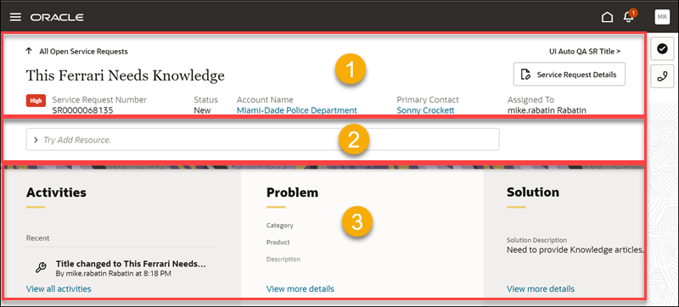Click the Category label under Problem
This screenshot has height=307, width=679.
pyautogui.click(x=280, y=226)
